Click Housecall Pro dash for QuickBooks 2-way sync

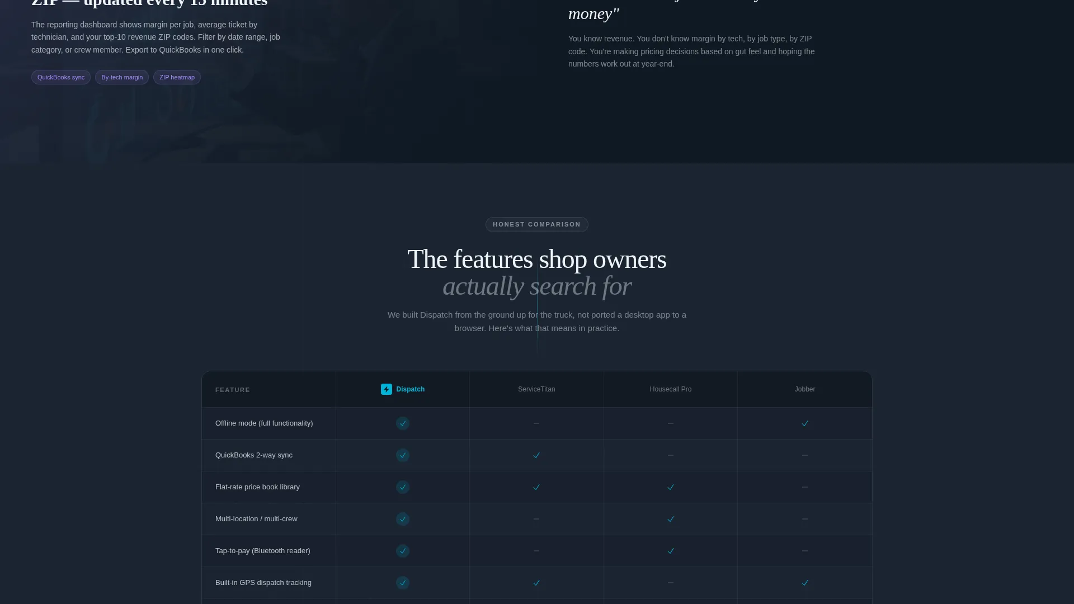point(671,455)
